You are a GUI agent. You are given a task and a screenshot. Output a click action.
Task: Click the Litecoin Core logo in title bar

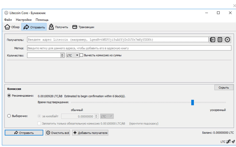(x=6, y=13)
